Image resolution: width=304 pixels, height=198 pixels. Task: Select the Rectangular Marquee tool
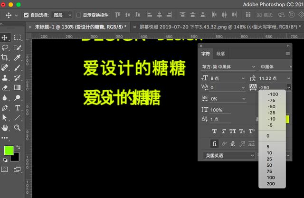[x=17, y=37]
